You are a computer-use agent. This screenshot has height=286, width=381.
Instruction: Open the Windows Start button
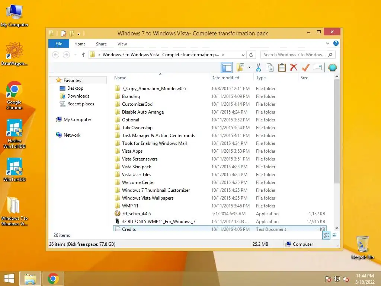tap(9, 279)
